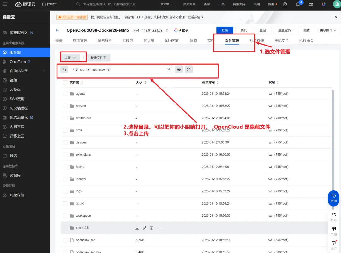Refresh the file list
This screenshot has width=341, height=253.
click(188, 70)
